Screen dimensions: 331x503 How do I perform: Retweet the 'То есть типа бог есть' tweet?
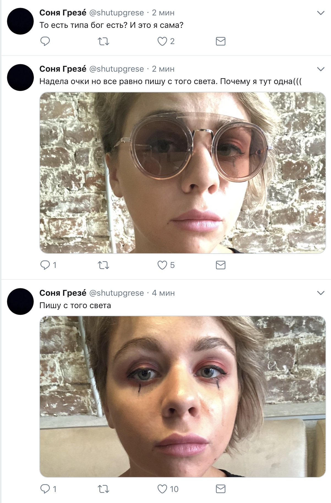coord(103,41)
